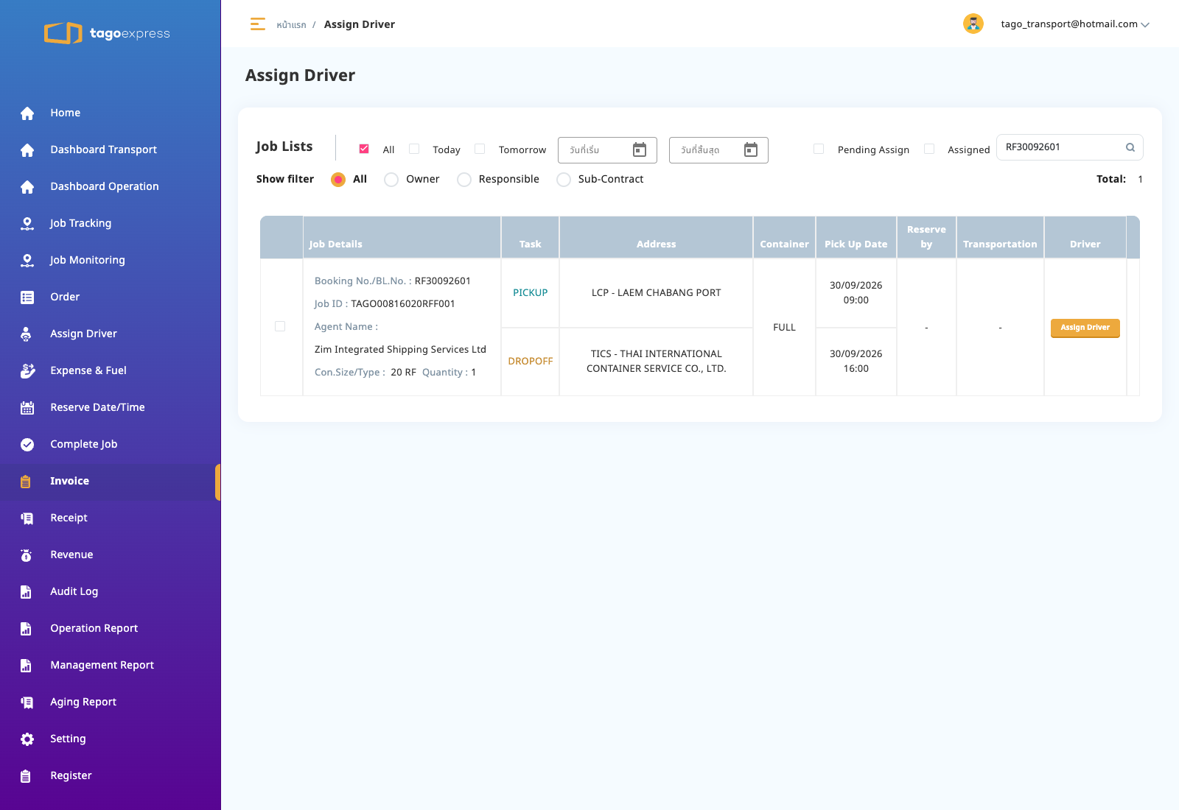Open Aging Report in sidebar
The image size is (1179, 810).
pyautogui.click(x=111, y=702)
